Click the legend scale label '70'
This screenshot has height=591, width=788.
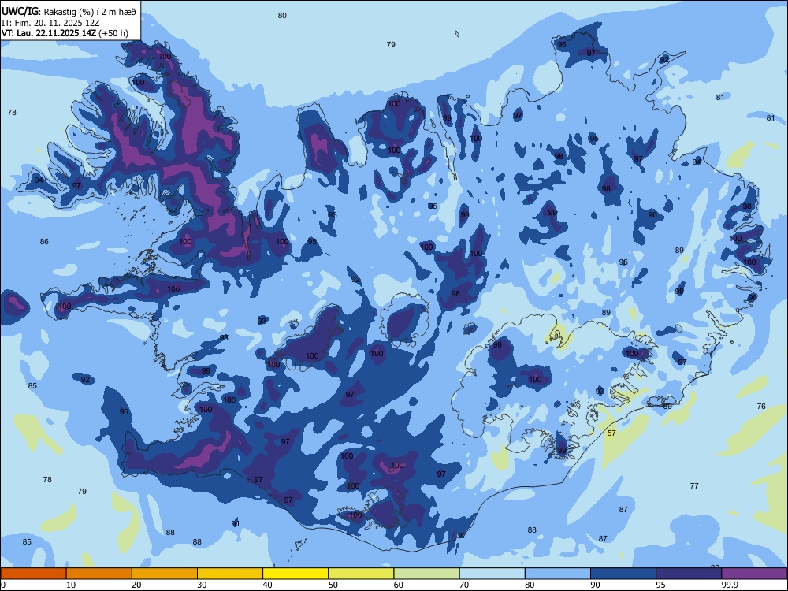[x=464, y=585]
